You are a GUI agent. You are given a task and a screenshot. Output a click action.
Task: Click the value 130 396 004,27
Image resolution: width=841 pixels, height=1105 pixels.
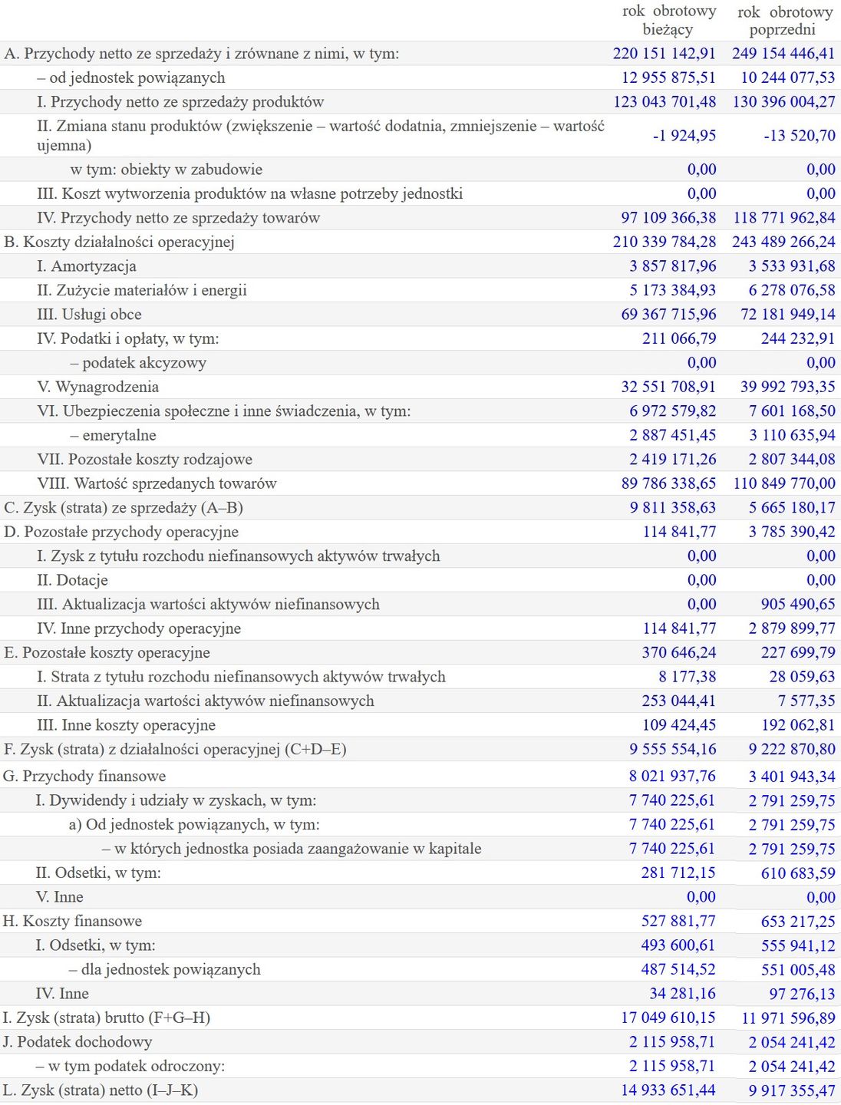[784, 102]
